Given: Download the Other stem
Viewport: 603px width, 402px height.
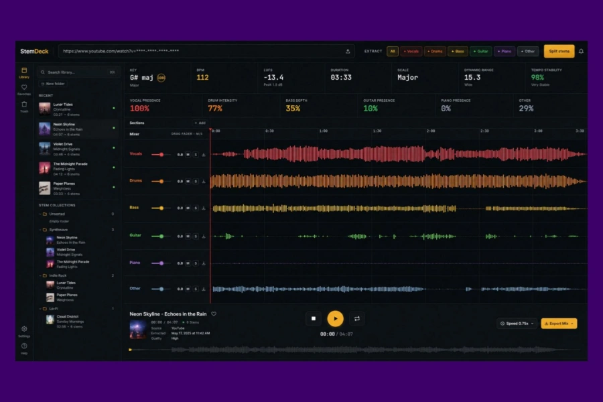Looking at the screenshot, I should point(204,289).
